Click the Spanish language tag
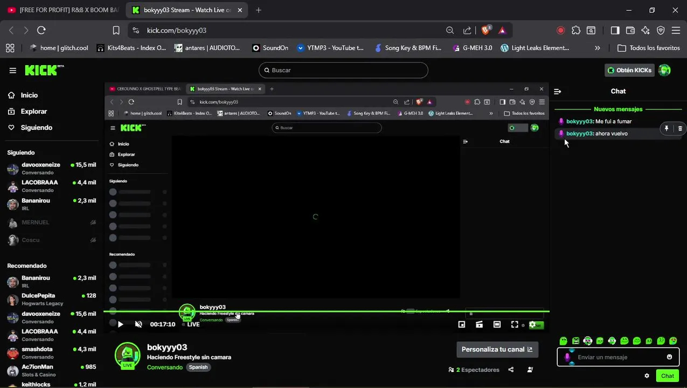 (198, 367)
